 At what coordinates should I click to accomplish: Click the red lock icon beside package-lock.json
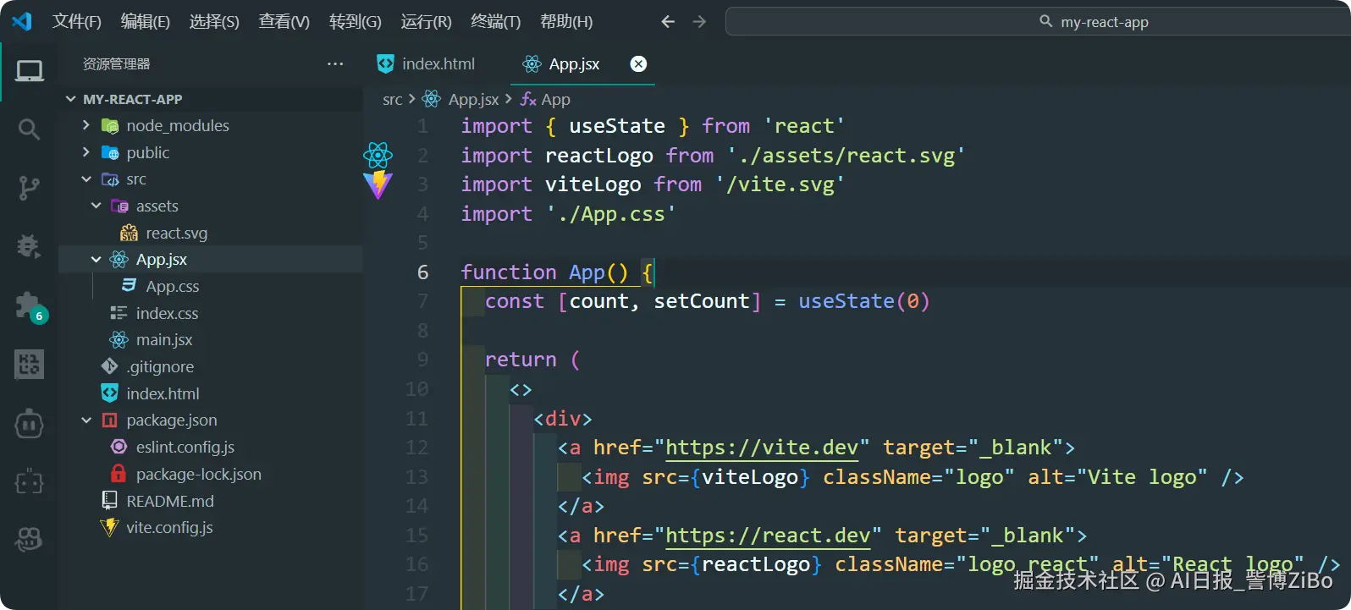tap(119, 474)
